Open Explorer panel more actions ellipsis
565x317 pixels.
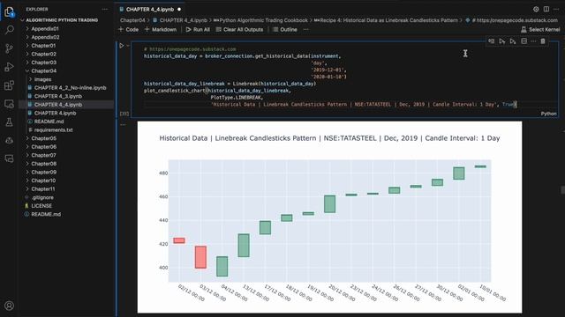tap(105, 10)
